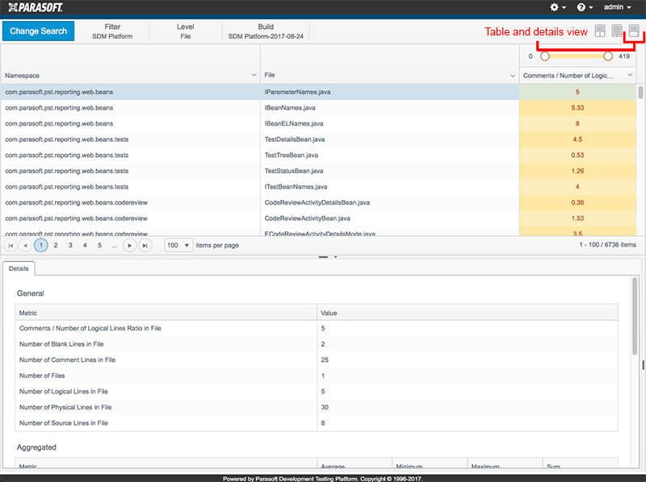Image resolution: width=646 pixels, height=482 pixels.
Task: Go to page 4
Action: click(x=85, y=246)
